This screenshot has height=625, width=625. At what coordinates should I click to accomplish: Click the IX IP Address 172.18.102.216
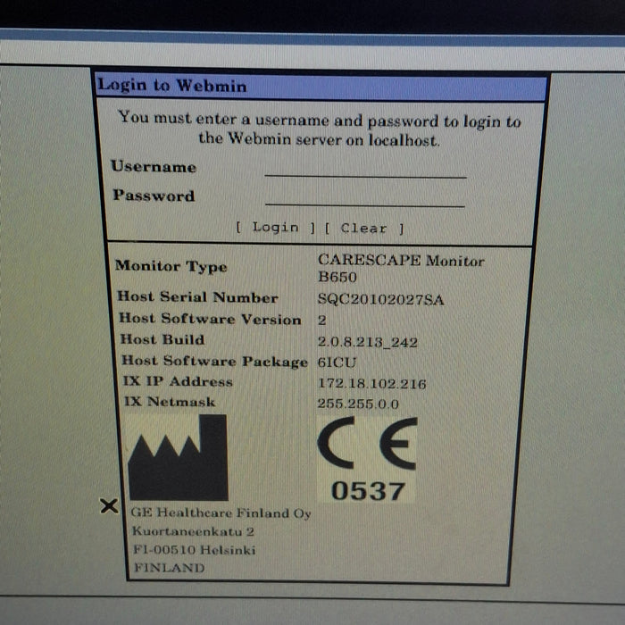tap(372, 383)
